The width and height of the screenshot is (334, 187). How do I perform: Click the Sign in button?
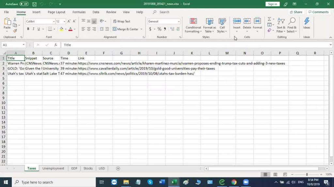coord(272,4)
